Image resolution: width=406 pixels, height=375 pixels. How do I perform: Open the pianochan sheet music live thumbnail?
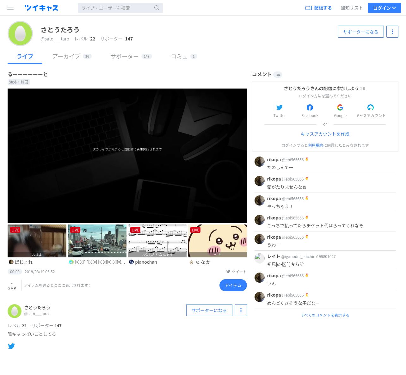[157, 241]
